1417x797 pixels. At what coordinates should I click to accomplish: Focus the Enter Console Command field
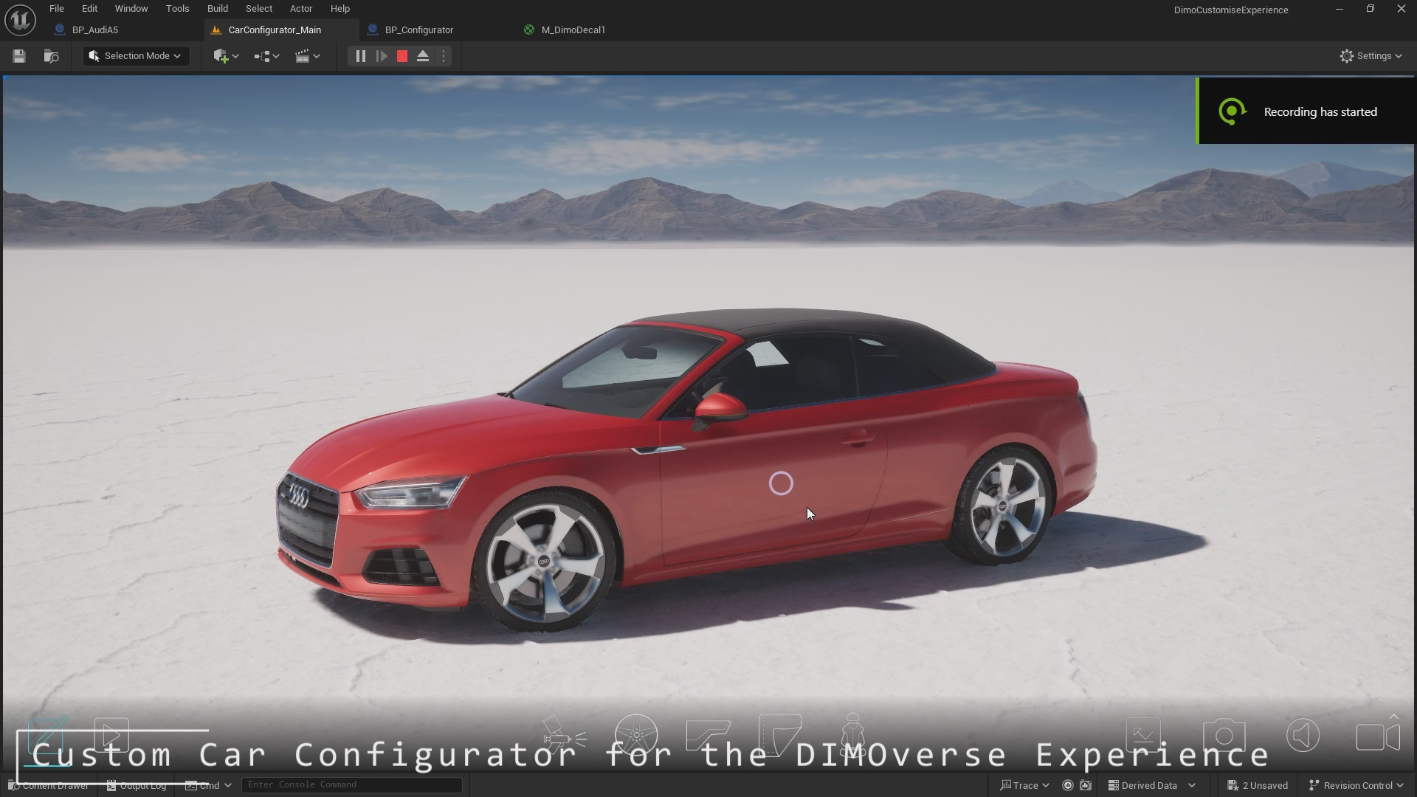352,784
